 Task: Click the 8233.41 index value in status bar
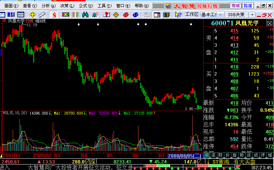point(122,162)
